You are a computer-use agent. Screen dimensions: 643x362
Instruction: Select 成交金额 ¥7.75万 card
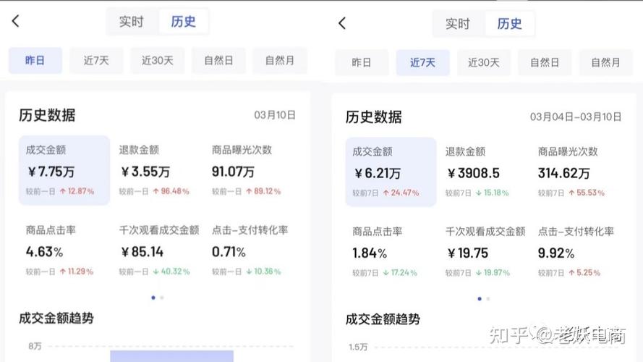pyautogui.click(x=64, y=170)
